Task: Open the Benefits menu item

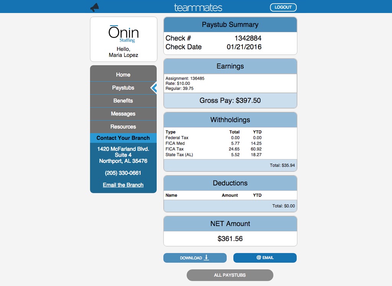Action: tap(123, 101)
